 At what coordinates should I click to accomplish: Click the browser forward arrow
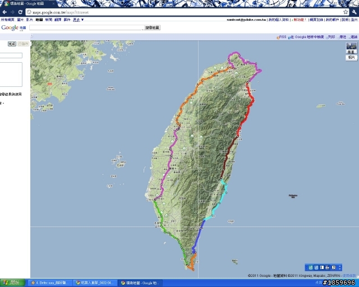(12, 12)
